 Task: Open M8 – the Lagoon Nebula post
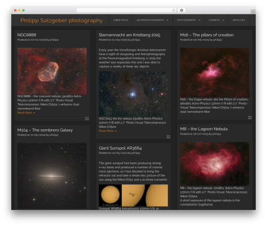pyautogui.click(x=204, y=129)
